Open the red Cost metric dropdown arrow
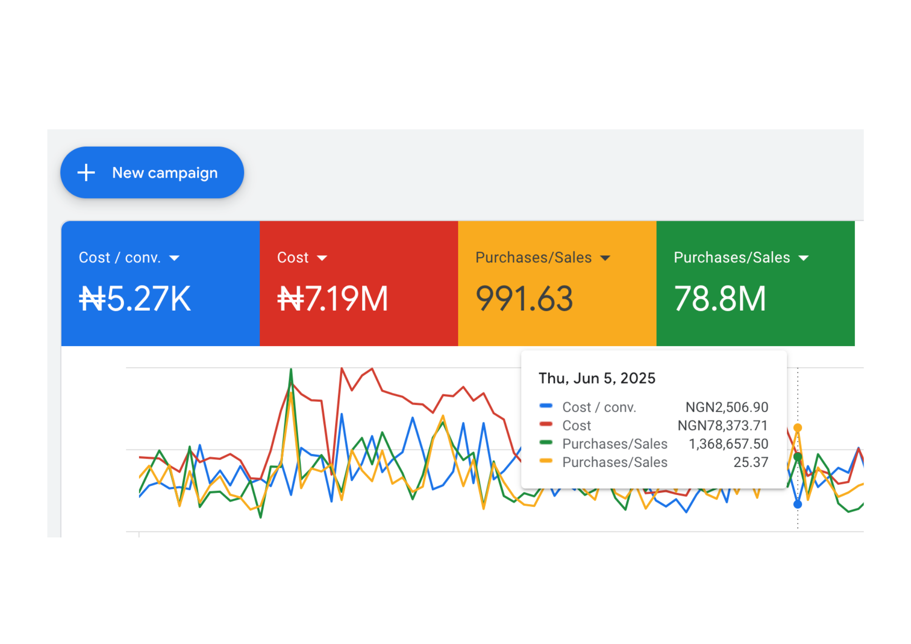Image resolution: width=911 pixels, height=644 pixels. click(x=322, y=258)
